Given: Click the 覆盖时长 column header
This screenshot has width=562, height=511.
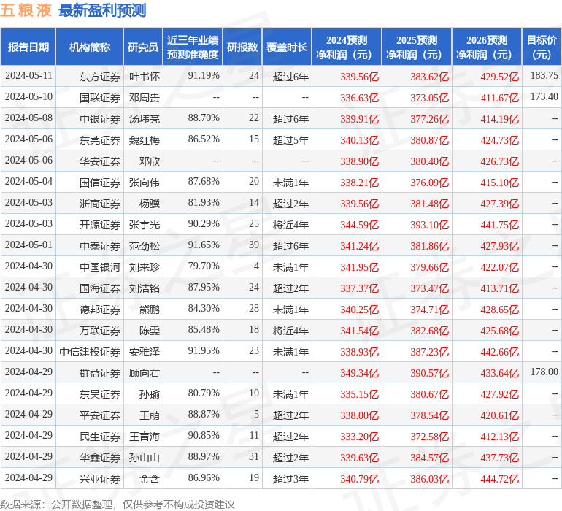Looking at the screenshot, I should 287,47.
